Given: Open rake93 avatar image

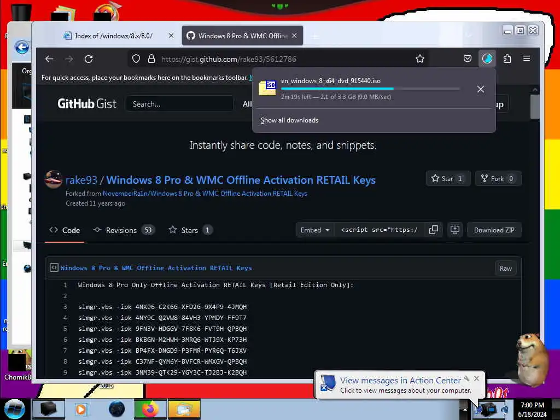Looking at the screenshot, I should tap(53, 179).
